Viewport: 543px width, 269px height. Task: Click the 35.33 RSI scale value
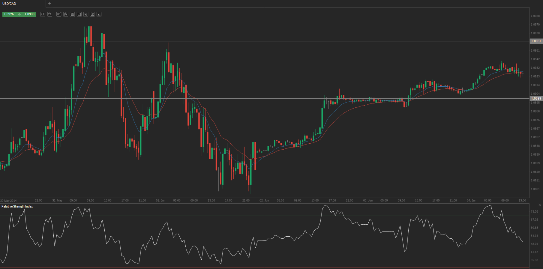point(534,260)
